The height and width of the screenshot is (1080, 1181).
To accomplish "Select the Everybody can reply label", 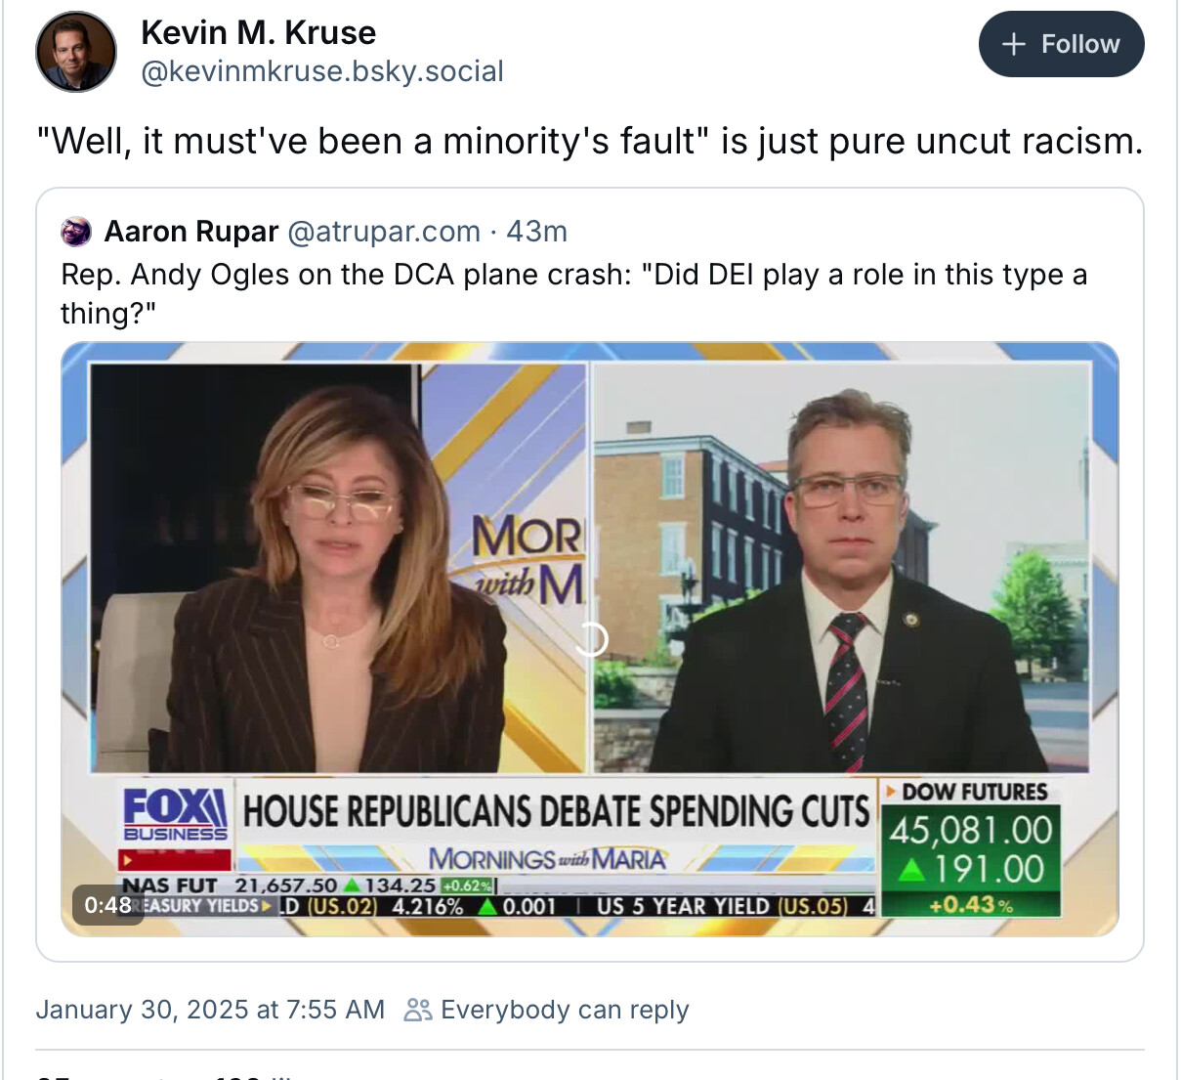I will pyautogui.click(x=565, y=1010).
